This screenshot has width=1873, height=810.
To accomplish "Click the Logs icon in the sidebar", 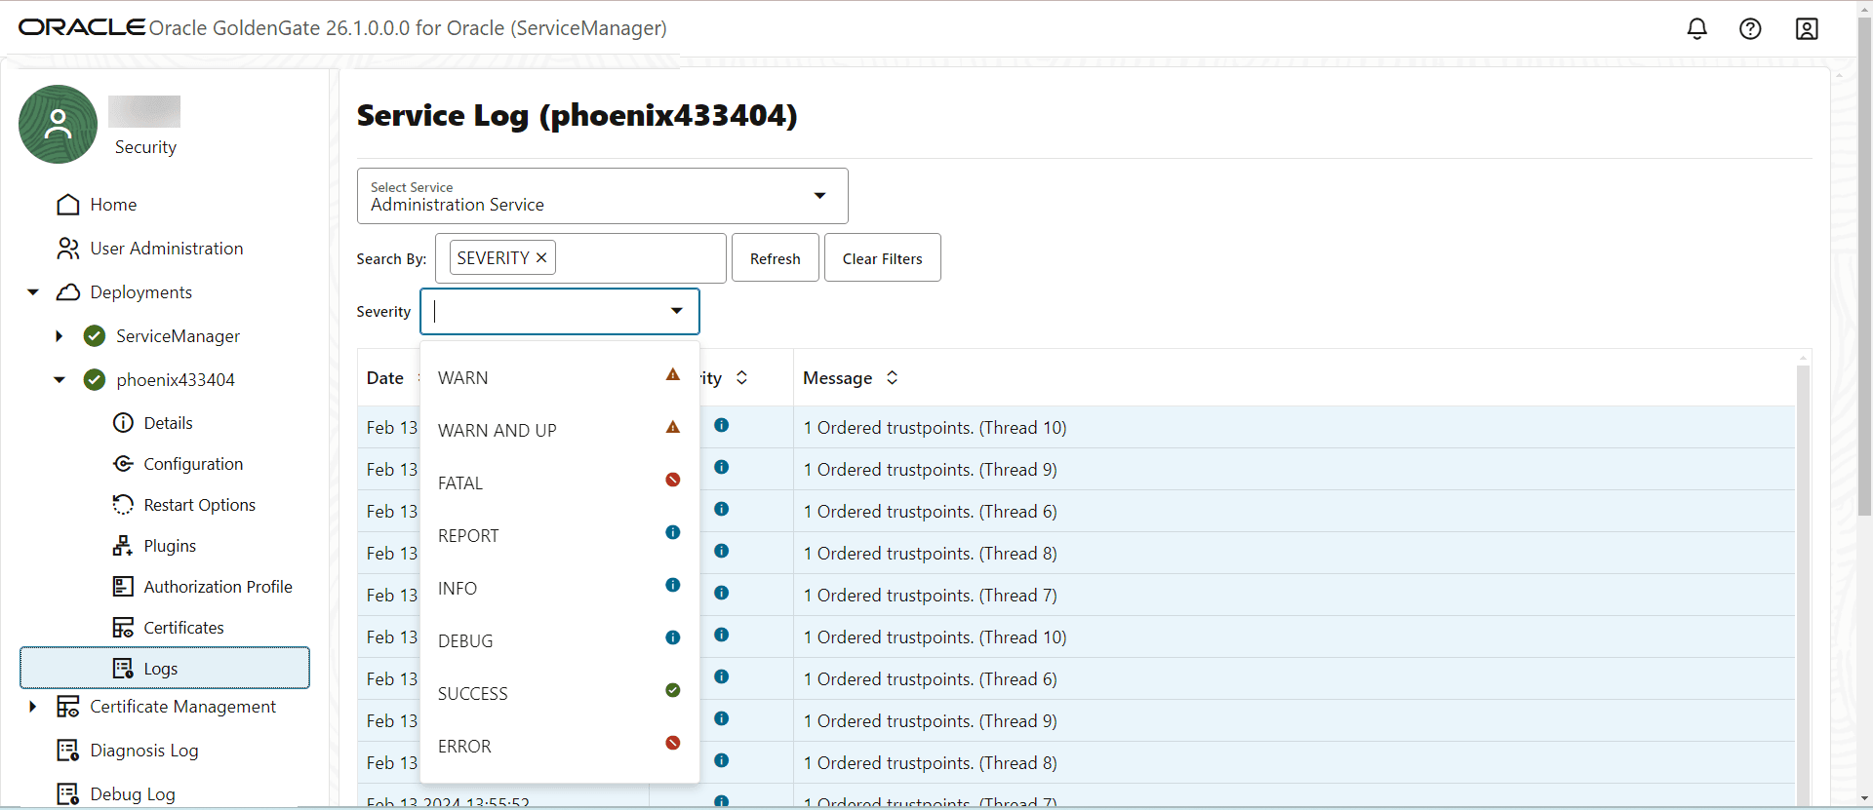I will (123, 669).
